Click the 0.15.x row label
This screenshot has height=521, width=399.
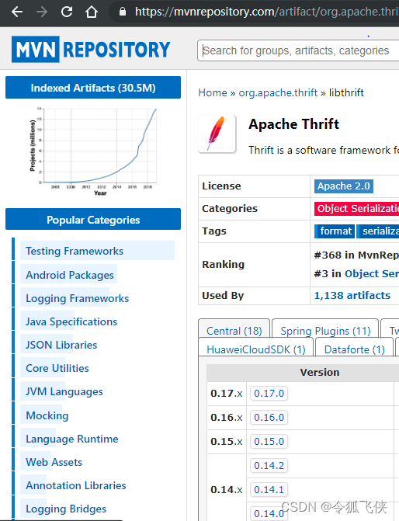[x=227, y=442]
